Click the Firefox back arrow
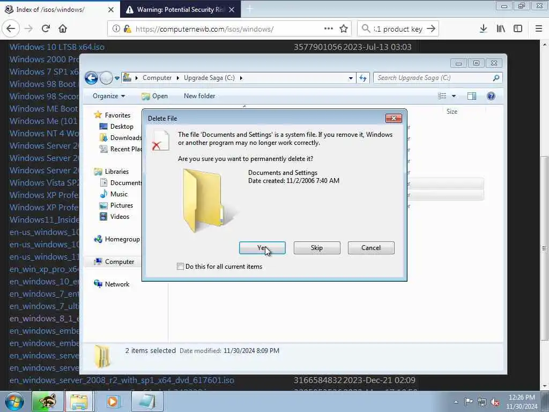This screenshot has width=549, height=412. [x=11, y=29]
